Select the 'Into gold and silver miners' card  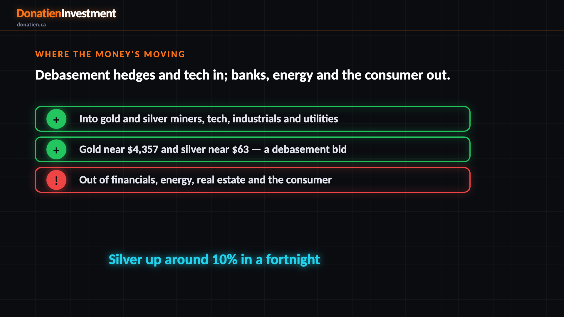[253, 119]
